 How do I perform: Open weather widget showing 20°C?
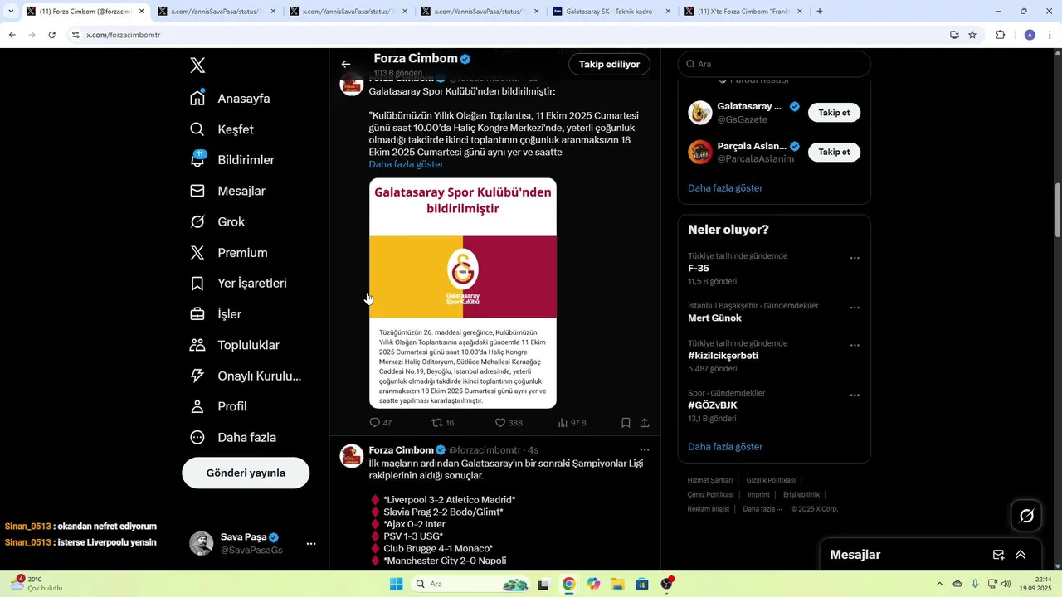click(x=37, y=584)
